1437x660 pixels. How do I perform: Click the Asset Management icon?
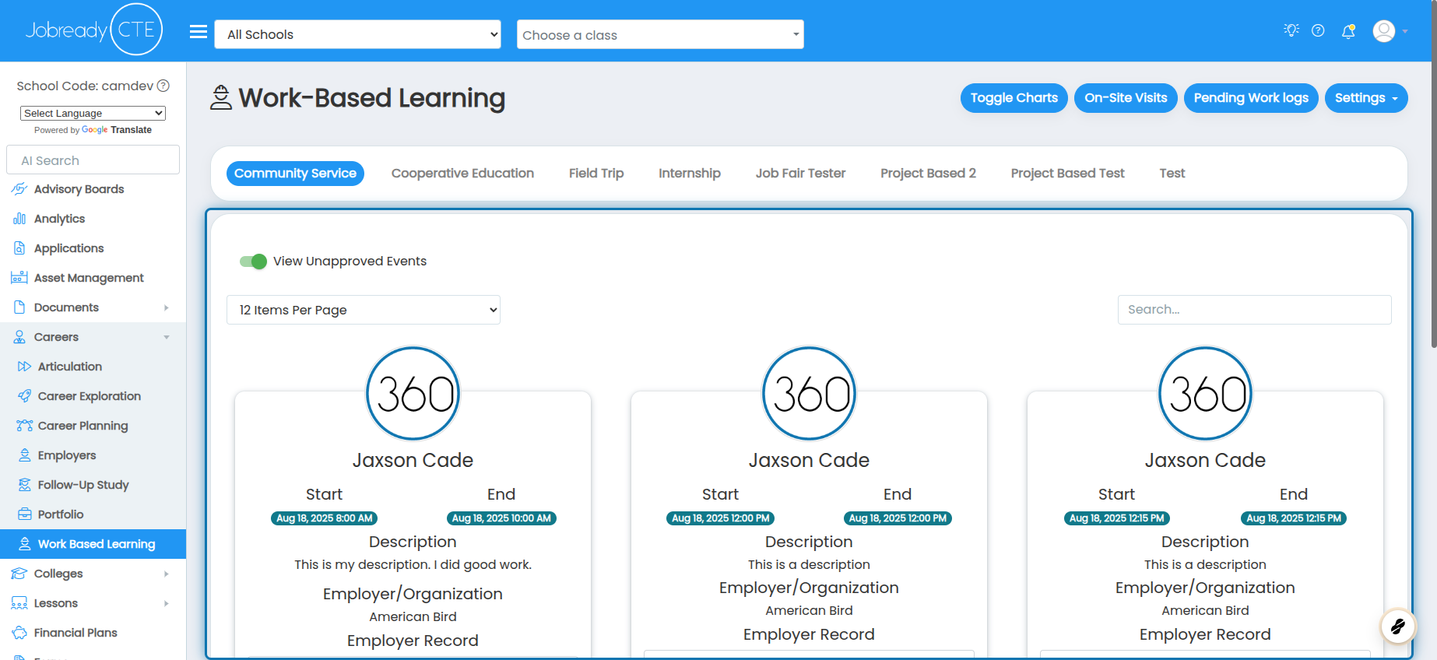(x=19, y=278)
